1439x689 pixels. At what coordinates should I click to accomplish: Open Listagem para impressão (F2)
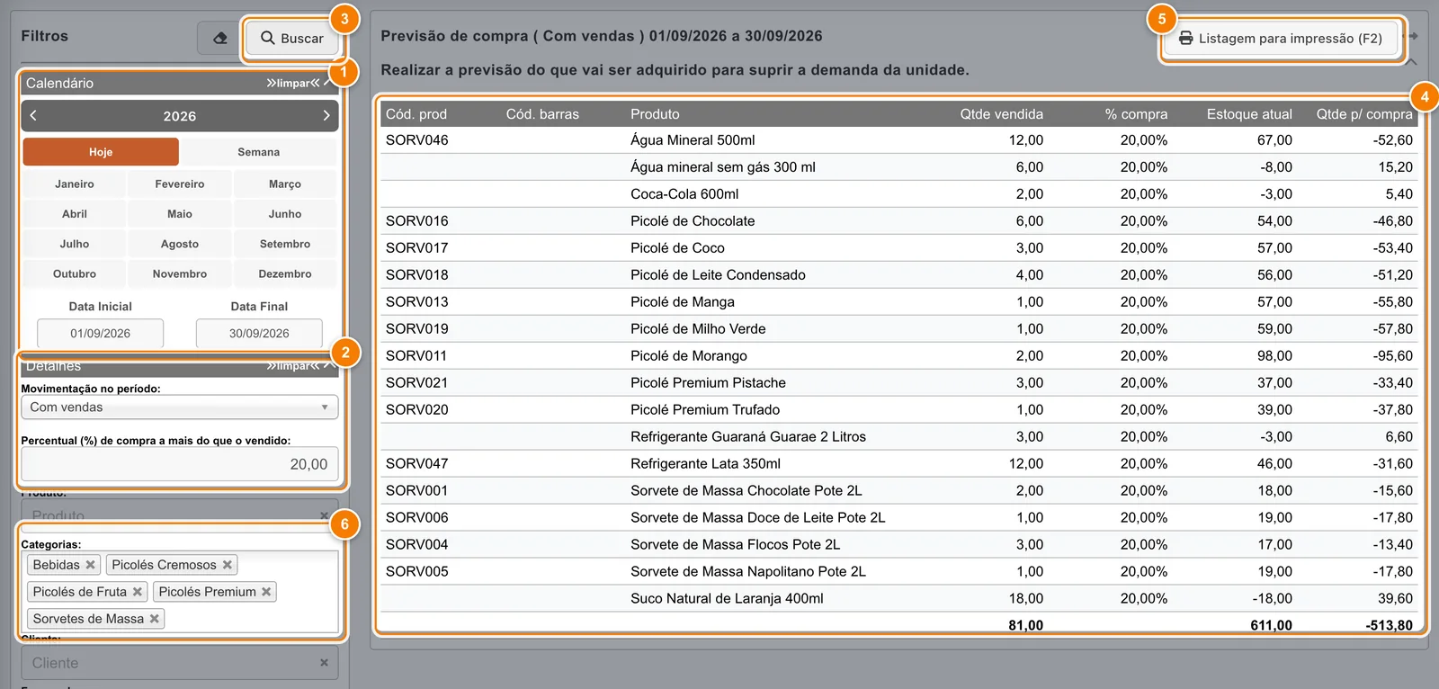[1282, 39]
